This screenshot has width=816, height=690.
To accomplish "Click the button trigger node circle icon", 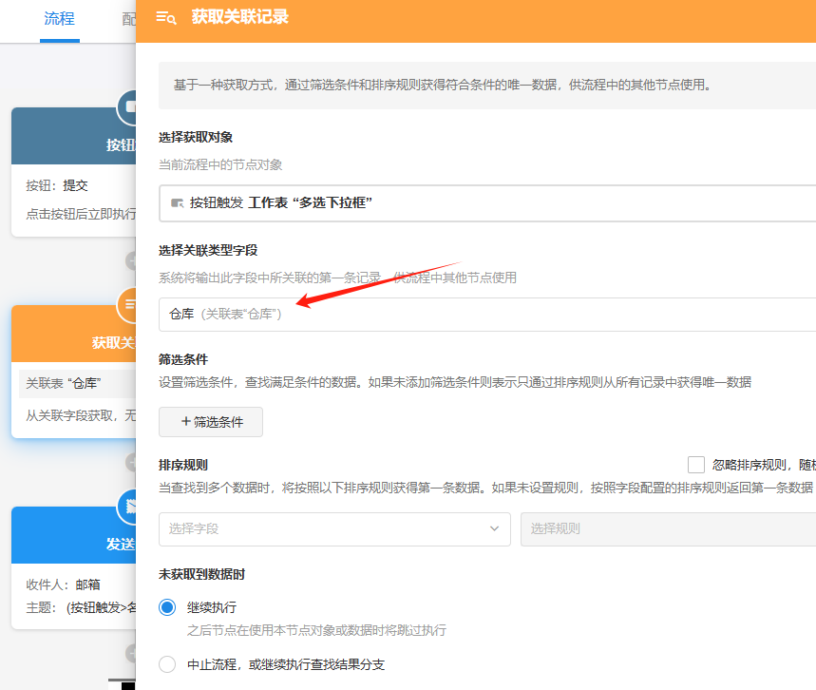I will pyautogui.click(x=128, y=106).
